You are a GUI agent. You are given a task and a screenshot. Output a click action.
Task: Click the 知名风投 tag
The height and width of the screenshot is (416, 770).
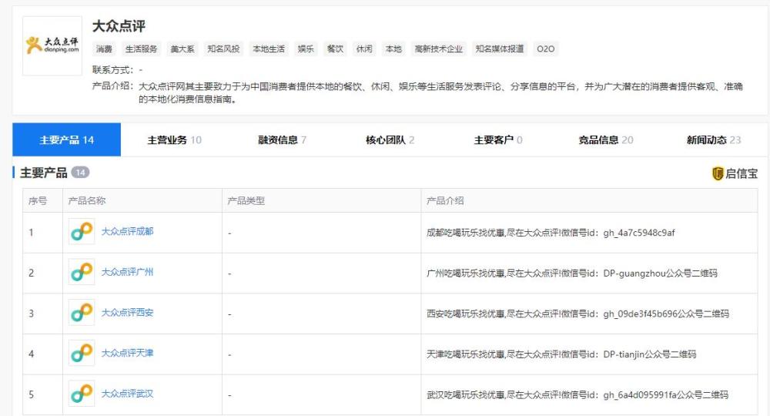tap(223, 49)
